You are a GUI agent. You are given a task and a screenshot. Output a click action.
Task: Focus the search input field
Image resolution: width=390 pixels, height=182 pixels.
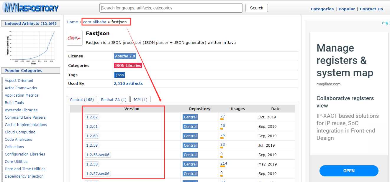(171, 8)
